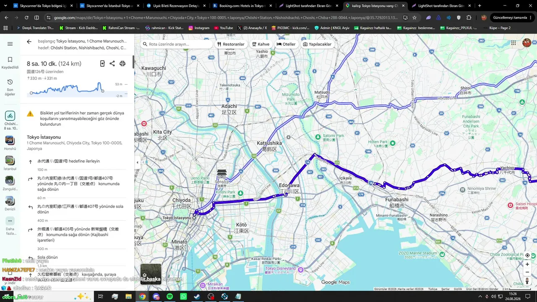Switch to first LightShot Ekran Görüntüsü tab
537x302 pixels.
(x=308, y=6)
